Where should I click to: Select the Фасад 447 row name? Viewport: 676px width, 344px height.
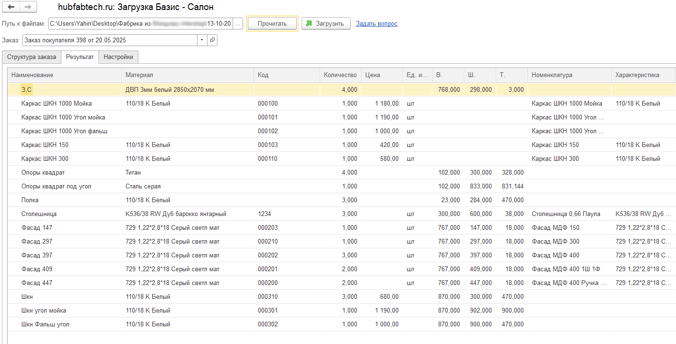[37, 283]
